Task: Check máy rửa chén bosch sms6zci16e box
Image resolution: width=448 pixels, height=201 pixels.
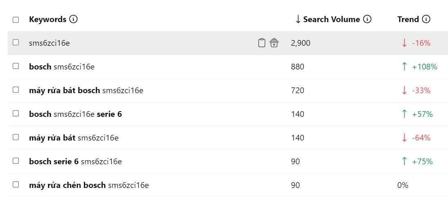Action: (x=16, y=184)
